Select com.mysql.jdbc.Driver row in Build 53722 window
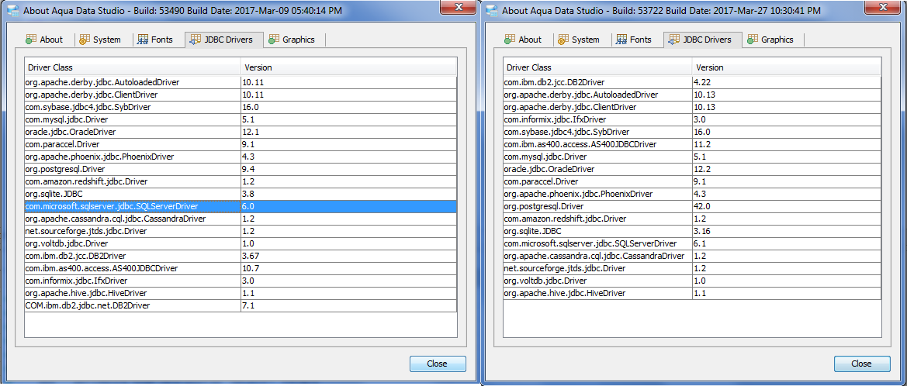Viewport: 907px width, 386px height. click(692, 157)
